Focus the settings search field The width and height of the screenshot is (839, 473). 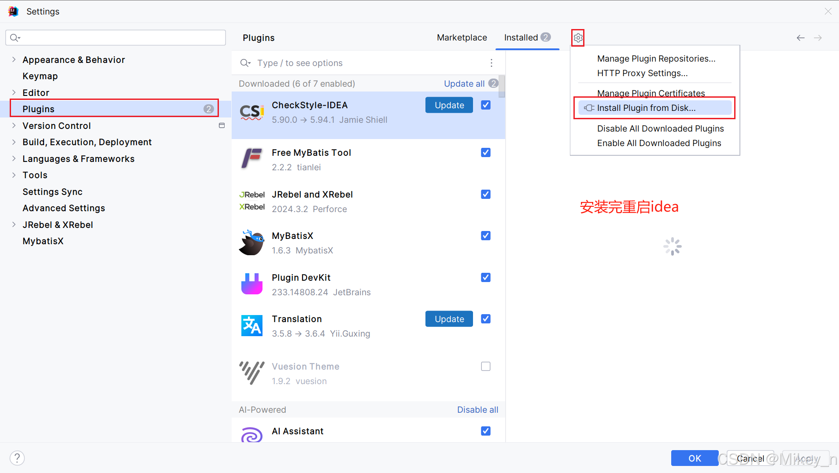[x=115, y=38]
